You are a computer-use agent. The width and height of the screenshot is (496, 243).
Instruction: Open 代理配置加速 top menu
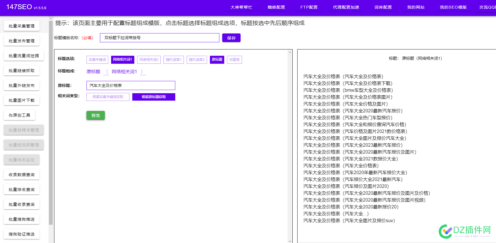(346, 7)
